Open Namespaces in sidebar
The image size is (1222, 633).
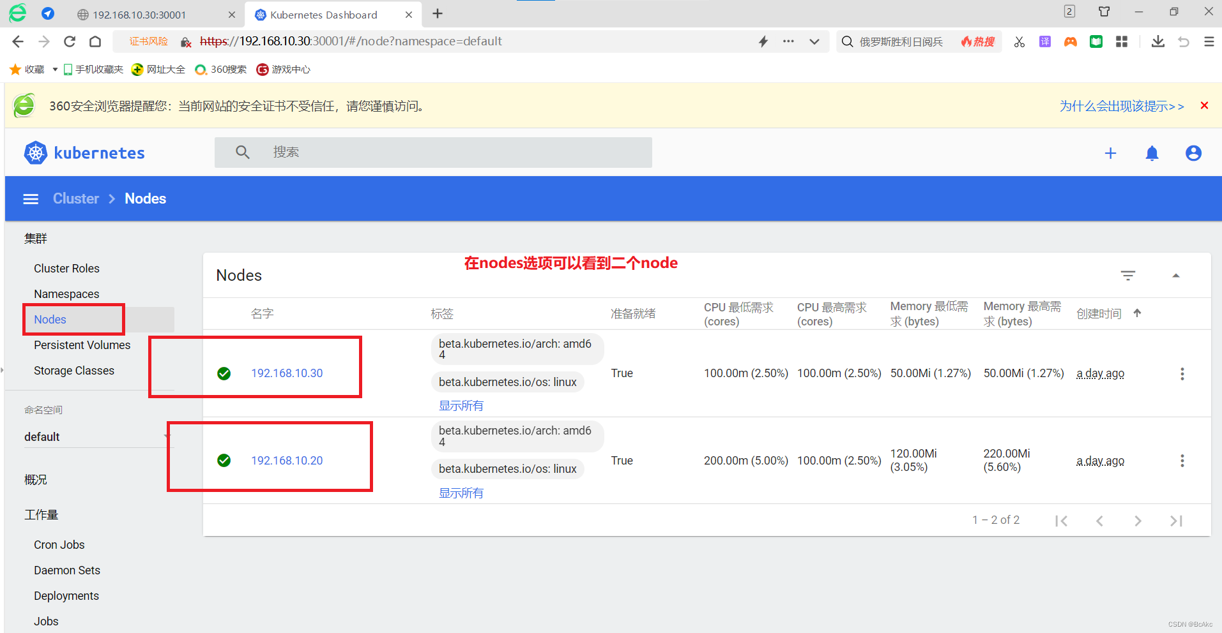(x=67, y=294)
